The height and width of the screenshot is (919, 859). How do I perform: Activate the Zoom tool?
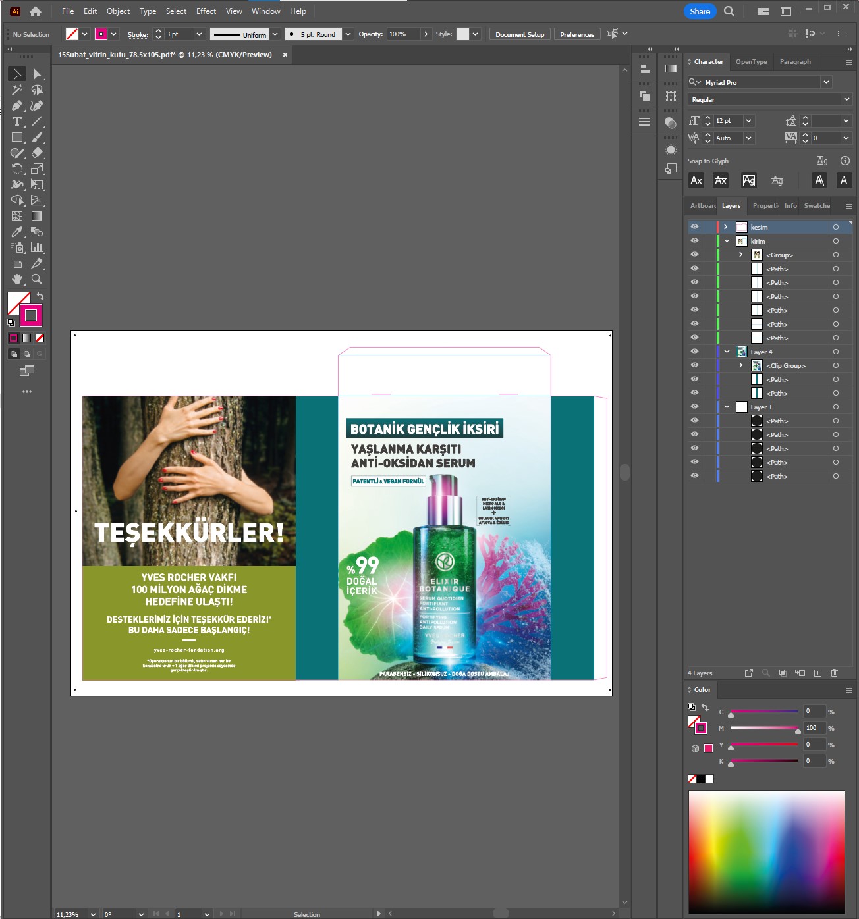[38, 280]
